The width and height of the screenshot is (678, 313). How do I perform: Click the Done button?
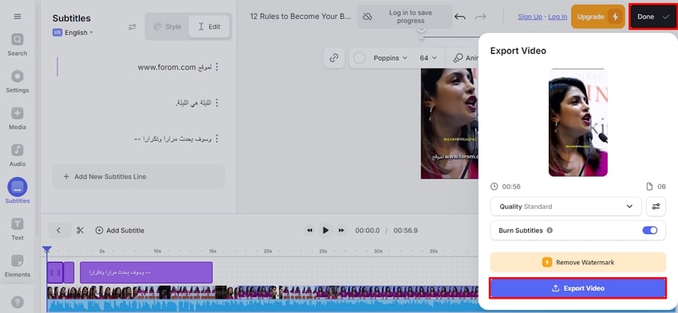pos(653,17)
